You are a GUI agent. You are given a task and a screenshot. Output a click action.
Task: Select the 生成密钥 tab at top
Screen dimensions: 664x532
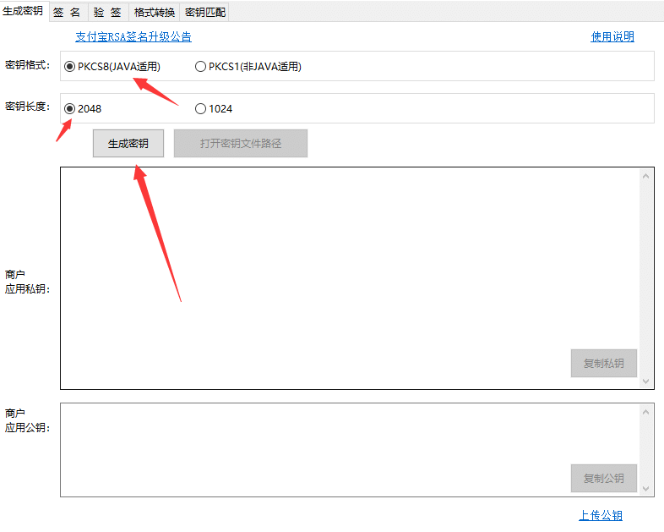click(x=24, y=11)
